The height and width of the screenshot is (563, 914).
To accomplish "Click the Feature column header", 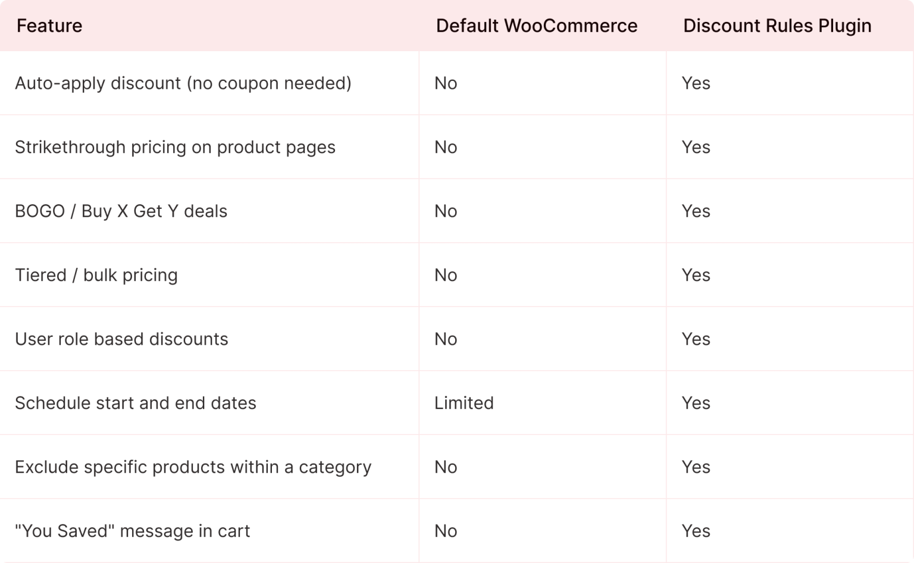I will click(x=49, y=26).
